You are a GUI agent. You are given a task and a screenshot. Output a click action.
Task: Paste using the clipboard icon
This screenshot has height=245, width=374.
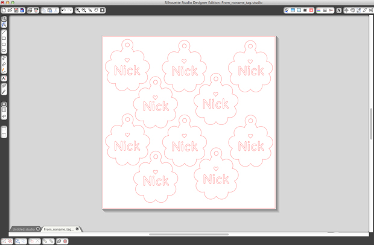click(50, 10)
